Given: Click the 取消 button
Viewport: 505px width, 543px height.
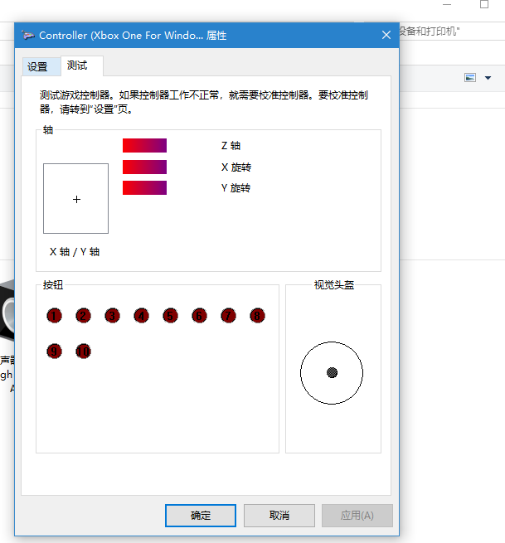Looking at the screenshot, I should coord(279,516).
